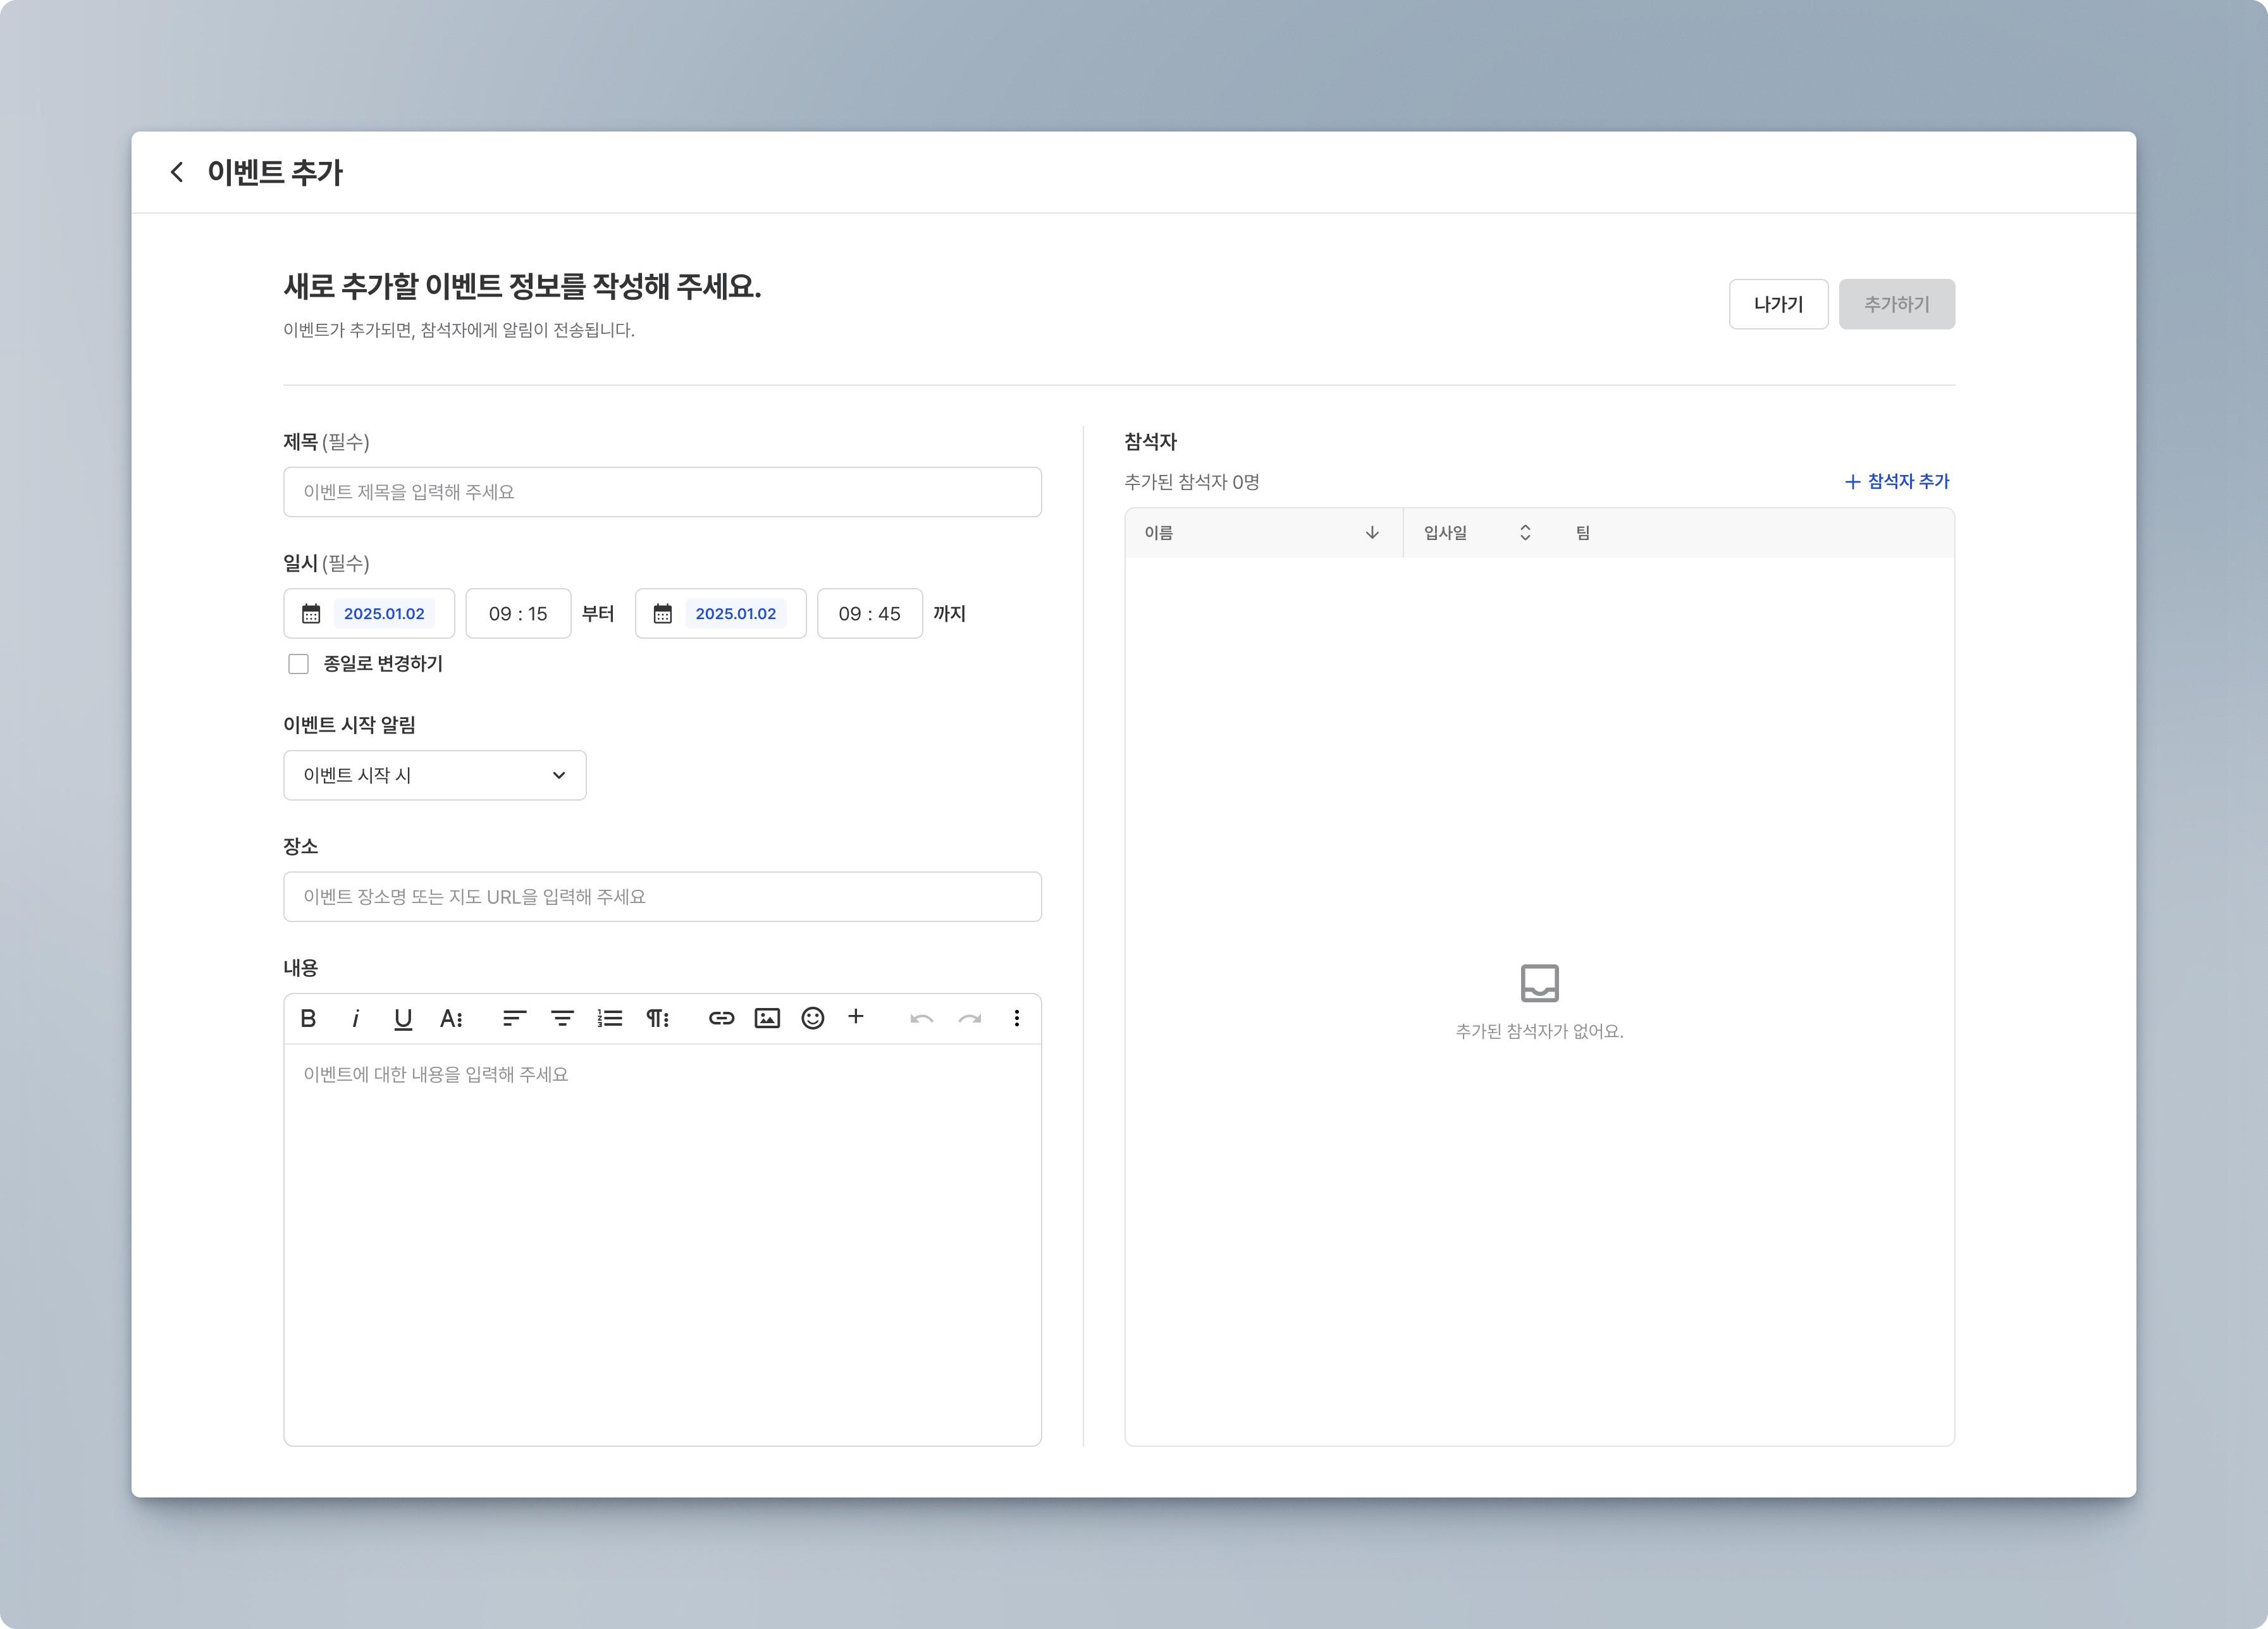Click the 제목 event title input field
This screenshot has height=1629, width=2268.
[x=662, y=492]
